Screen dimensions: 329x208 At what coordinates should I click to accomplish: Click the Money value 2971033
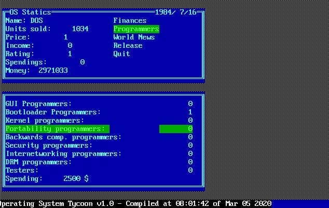pos(53,70)
